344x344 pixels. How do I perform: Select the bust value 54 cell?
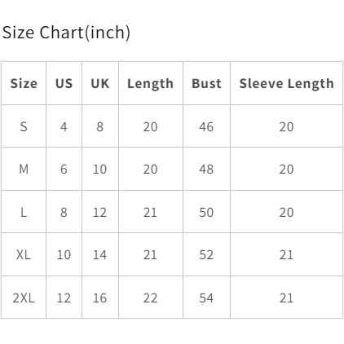click(x=206, y=298)
